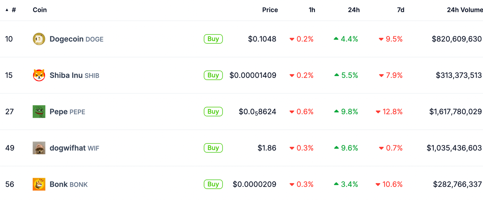Click the Buy button for Dogecoin
The width and height of the screenshot is (483, 200).
coord(213,39)
